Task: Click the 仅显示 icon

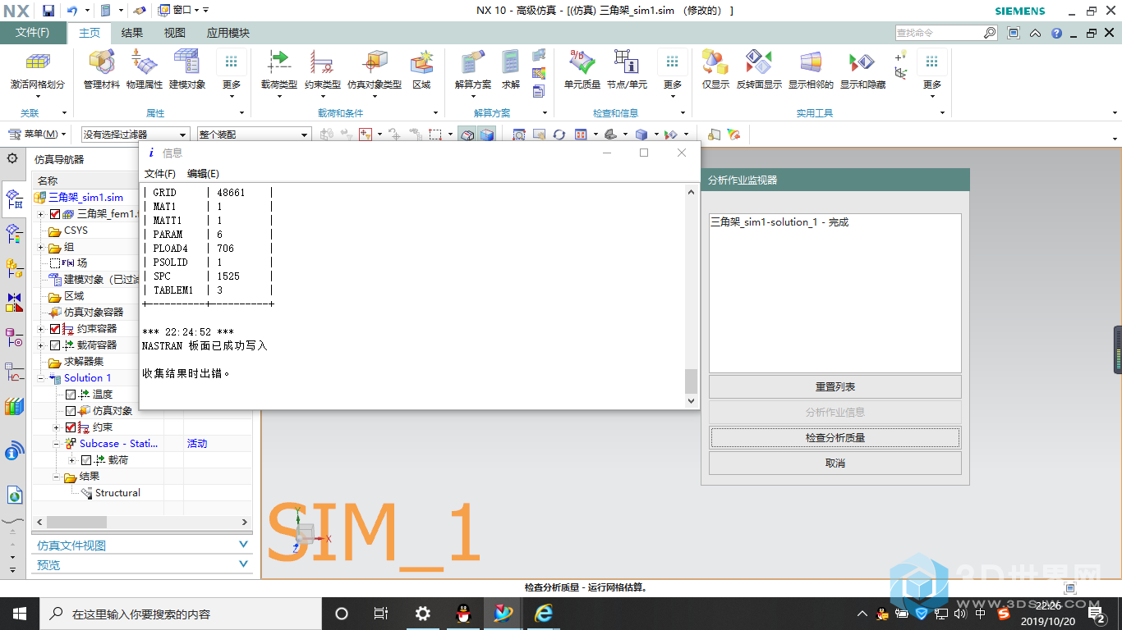Action: (715, 62)
